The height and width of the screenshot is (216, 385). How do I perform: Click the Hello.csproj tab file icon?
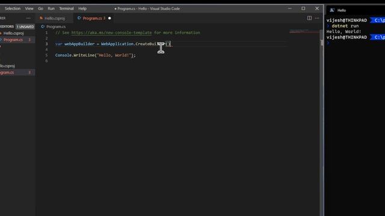[41, 18]
